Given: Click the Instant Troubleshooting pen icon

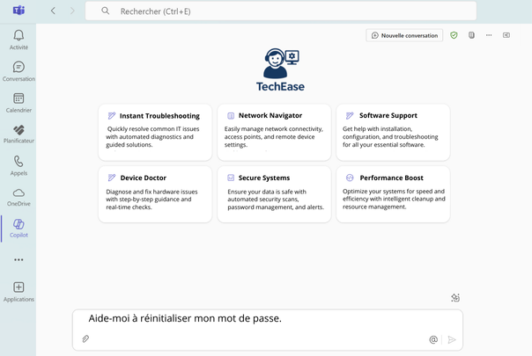Looking at the screenshot, I should (x=112, y=116).
